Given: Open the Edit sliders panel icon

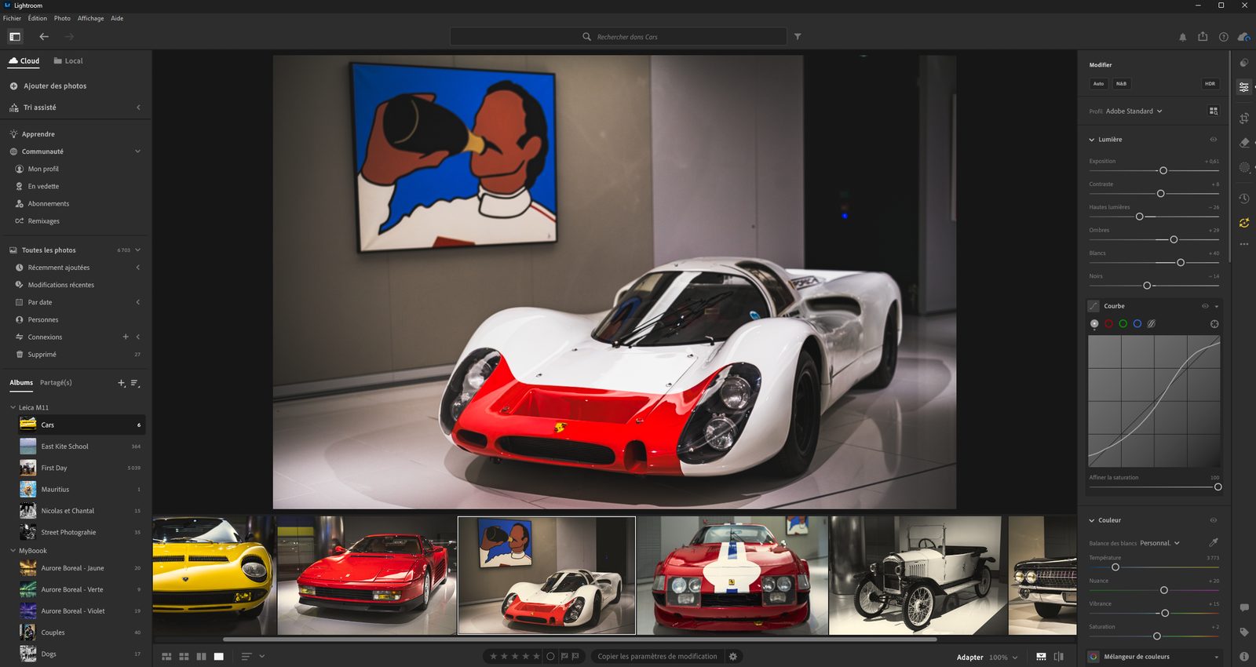Looking at the screenshot, I should point(1244,87).
